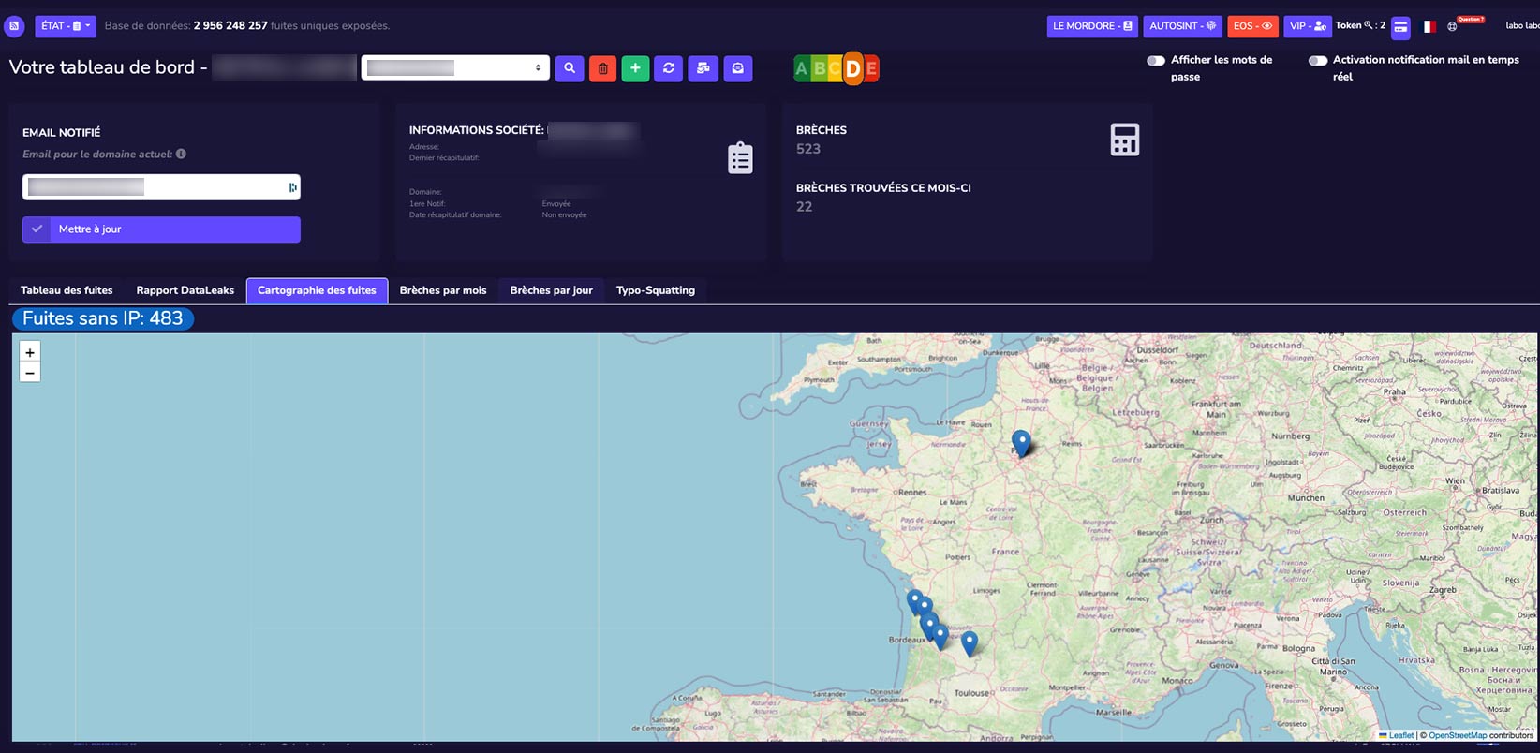Click the clipboard icon in Informations Société
Image resolution: width=1540 pixels, height=753 pixels.
[x=740, y=158]
